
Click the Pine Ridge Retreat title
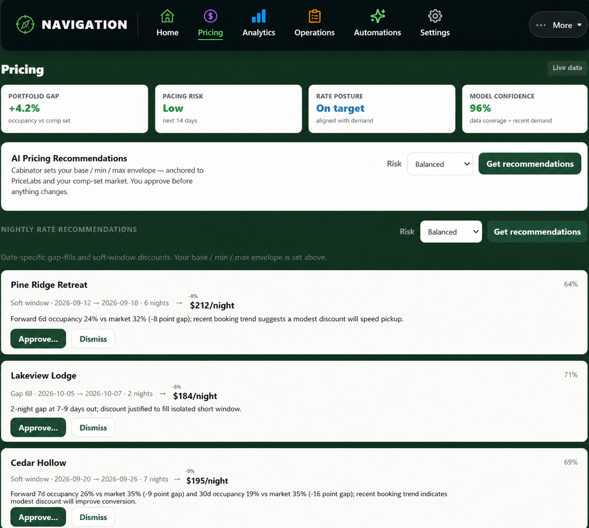(49, 285)
